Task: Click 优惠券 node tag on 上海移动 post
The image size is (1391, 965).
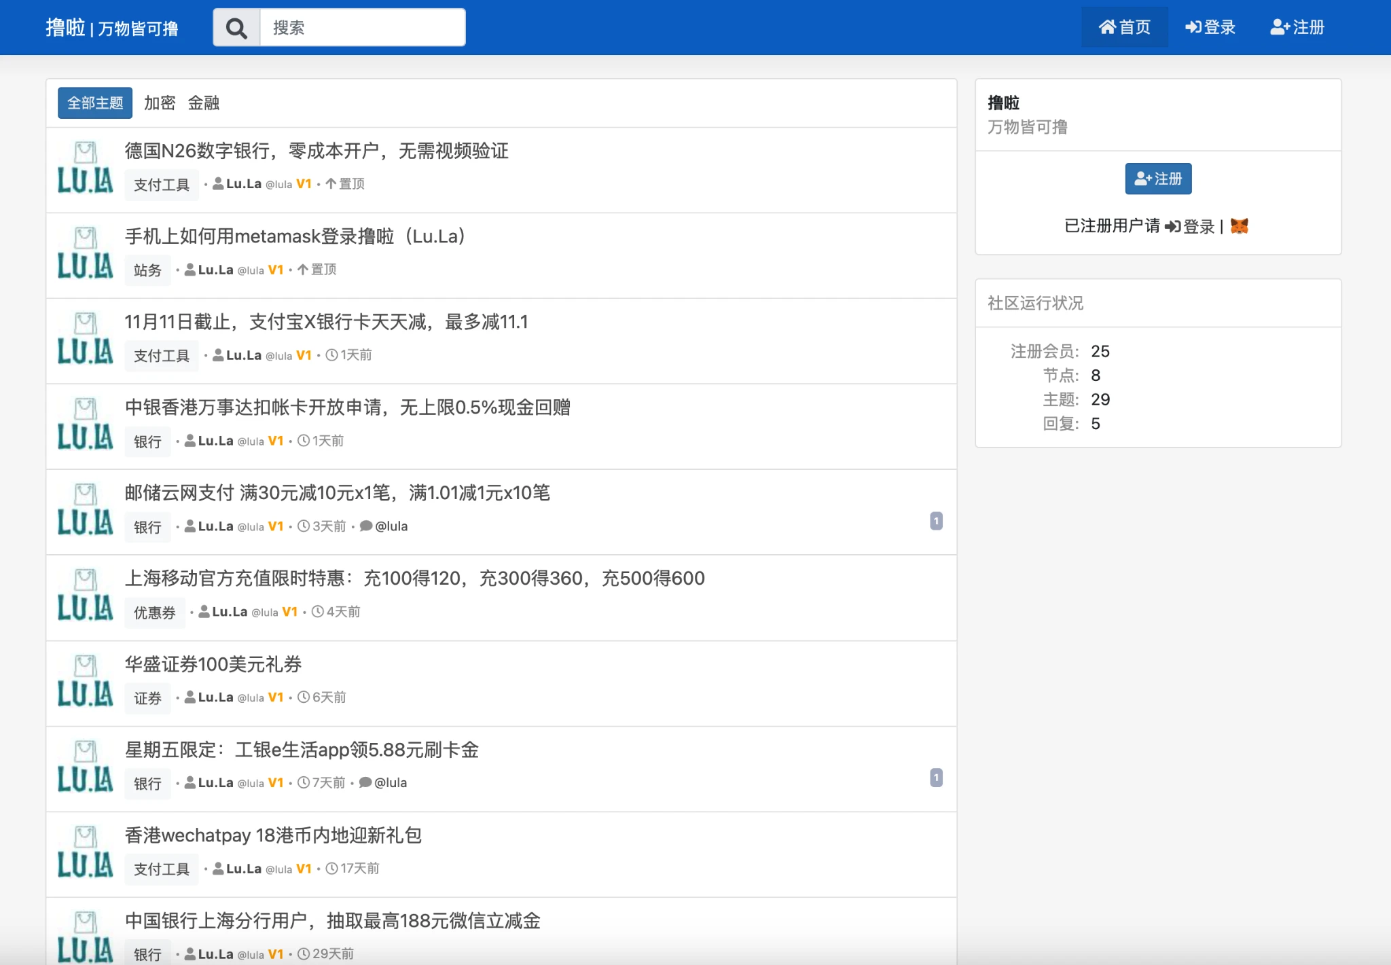Action: (154, 613)
